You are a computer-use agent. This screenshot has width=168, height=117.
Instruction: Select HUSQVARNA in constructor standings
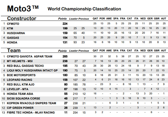16,33
